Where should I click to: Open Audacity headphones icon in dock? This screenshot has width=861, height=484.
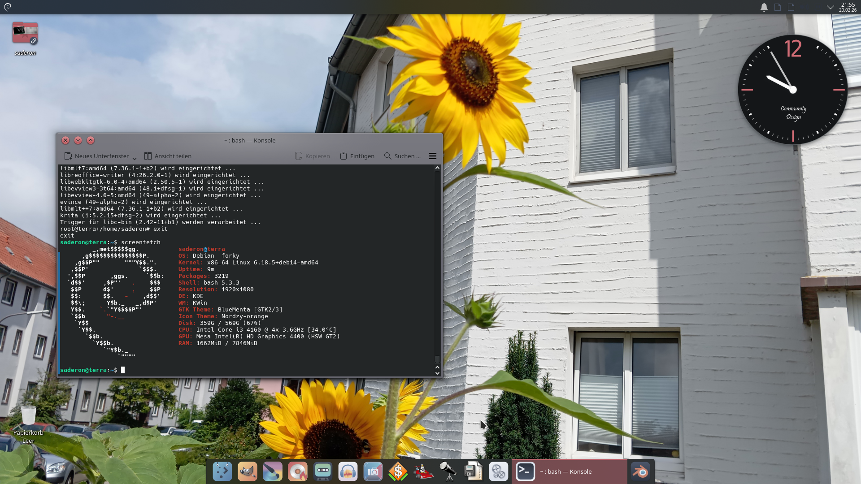pos(348,471)
